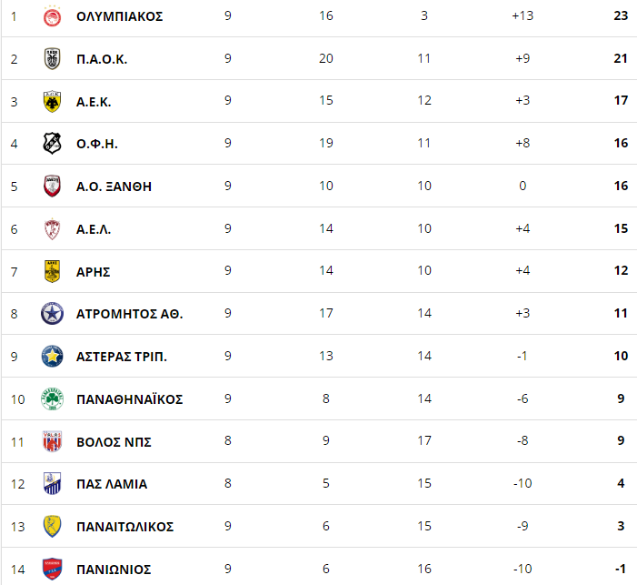Open the ΠΑΝΑΙΤΩΛΙΚΟΣ team link
This screenshot has width=637, height=585.
[x=124, y=527]
